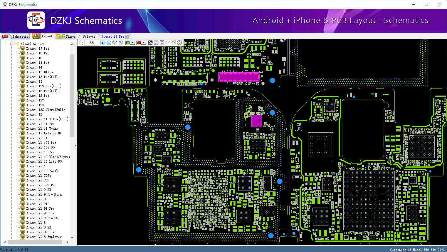
Task: Toggle the pink lines highlight icon
Action: (162, 43)
